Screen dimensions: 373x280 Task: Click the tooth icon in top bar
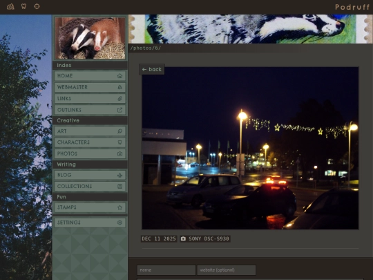[23, 6]
